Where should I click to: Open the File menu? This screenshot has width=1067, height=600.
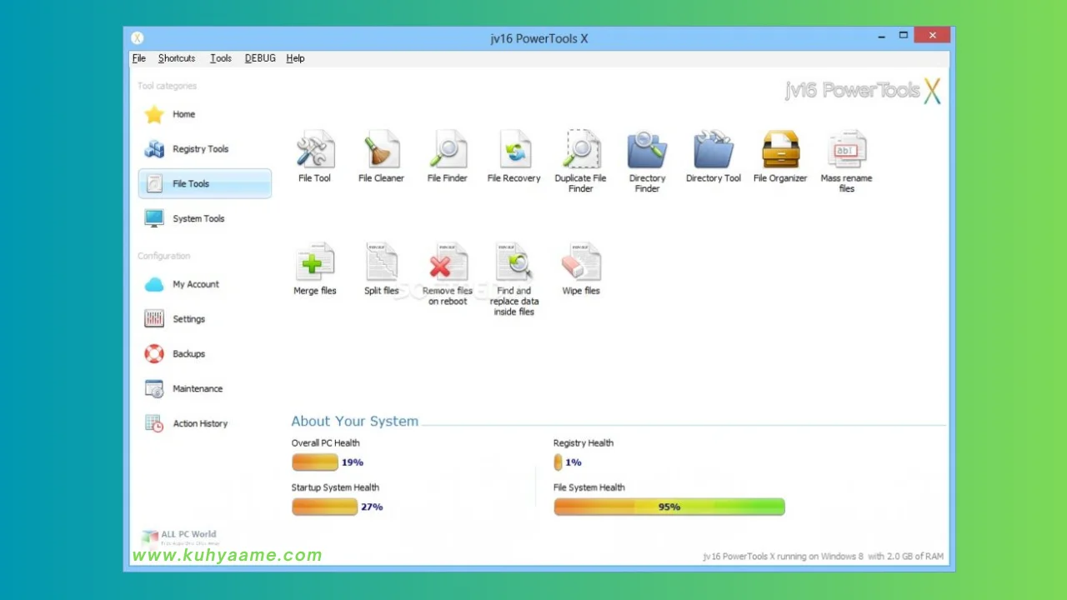(139, 58)
